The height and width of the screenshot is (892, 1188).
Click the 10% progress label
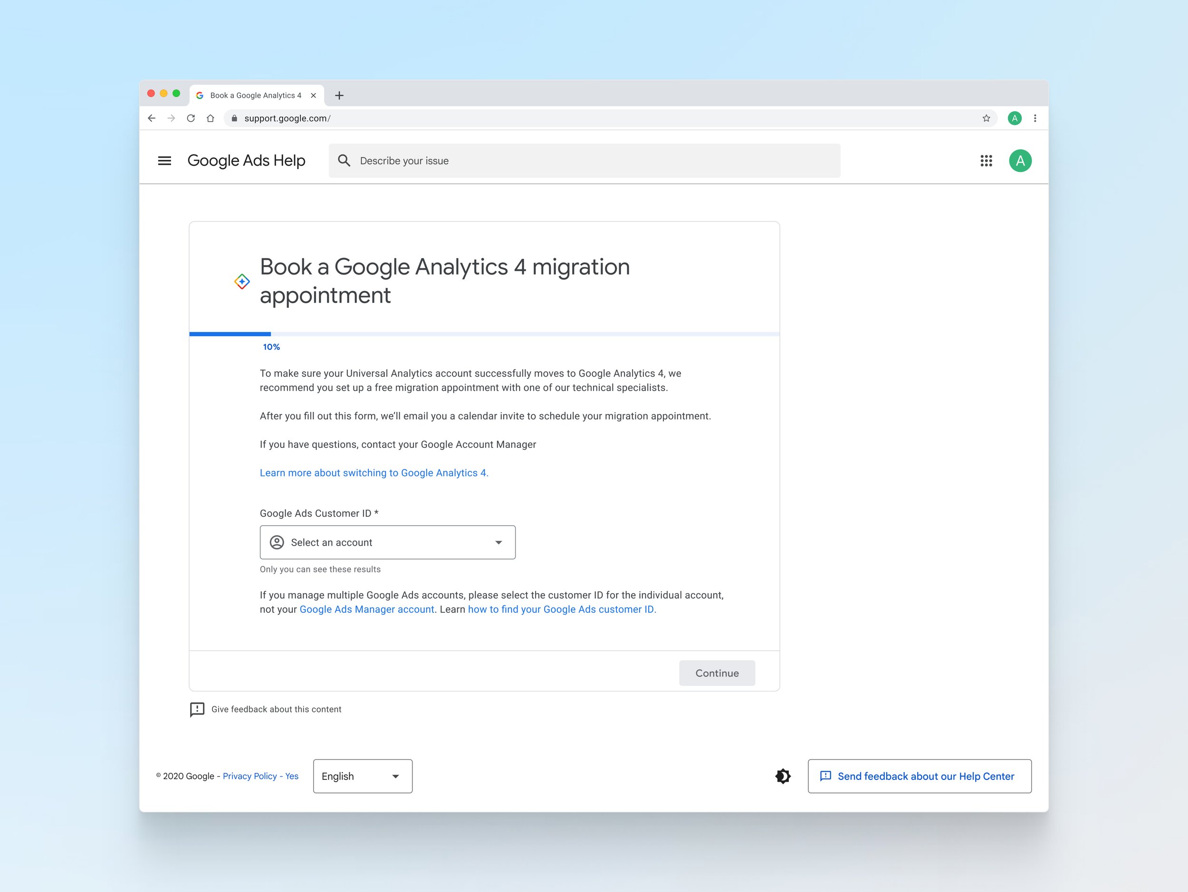pyautogui.click(x=271, y=347)
